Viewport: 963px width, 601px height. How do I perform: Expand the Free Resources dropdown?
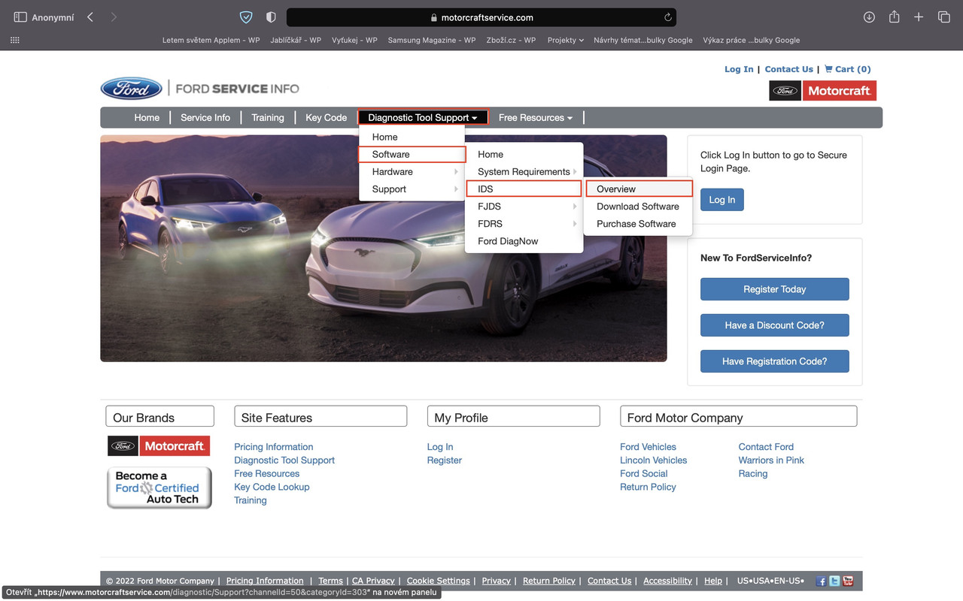pos(536,117)
